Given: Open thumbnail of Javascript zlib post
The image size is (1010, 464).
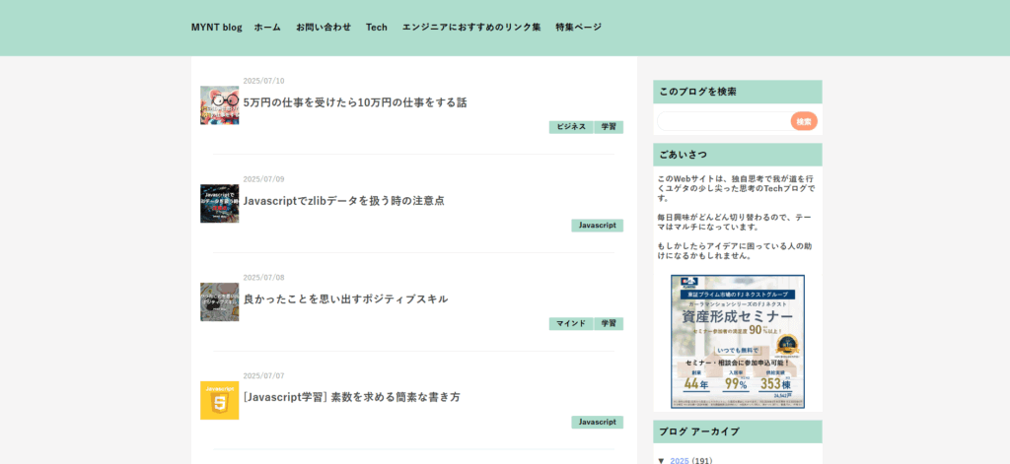Looking at the screenshot, I should (x=219, y=204).
